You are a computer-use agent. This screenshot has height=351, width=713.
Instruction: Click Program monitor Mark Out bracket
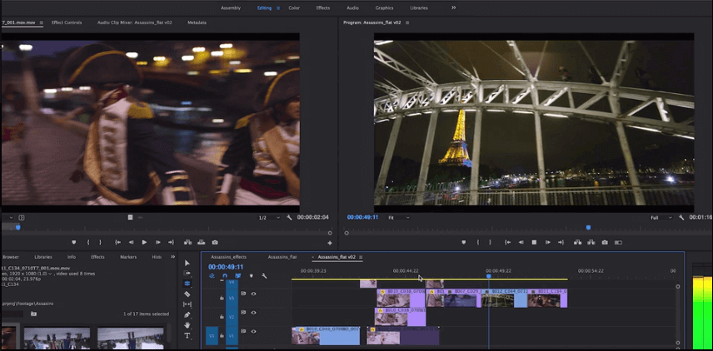coord(490,243)
